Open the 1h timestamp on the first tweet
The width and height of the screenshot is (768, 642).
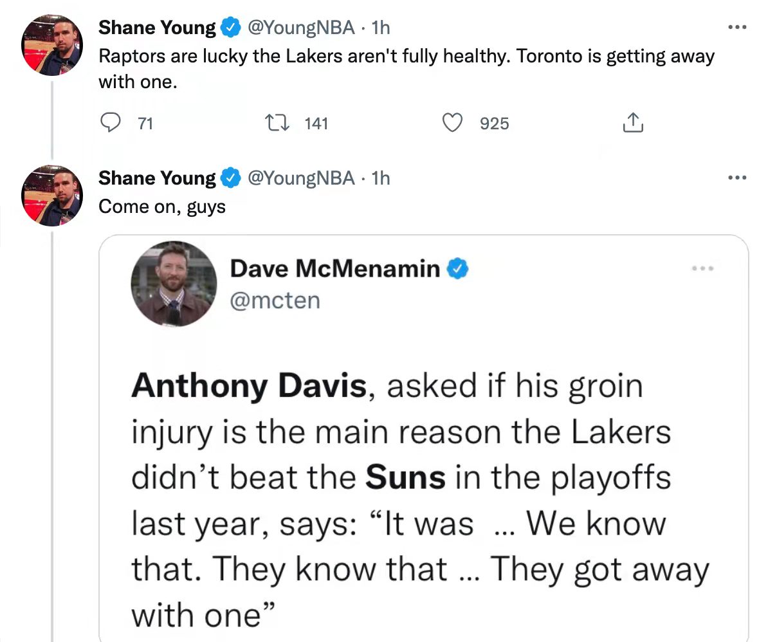(x=381, y=28)
